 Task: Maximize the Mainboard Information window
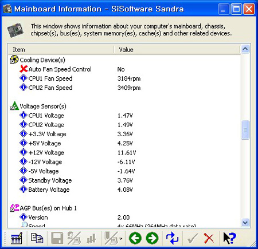click(x=236, y=9)
